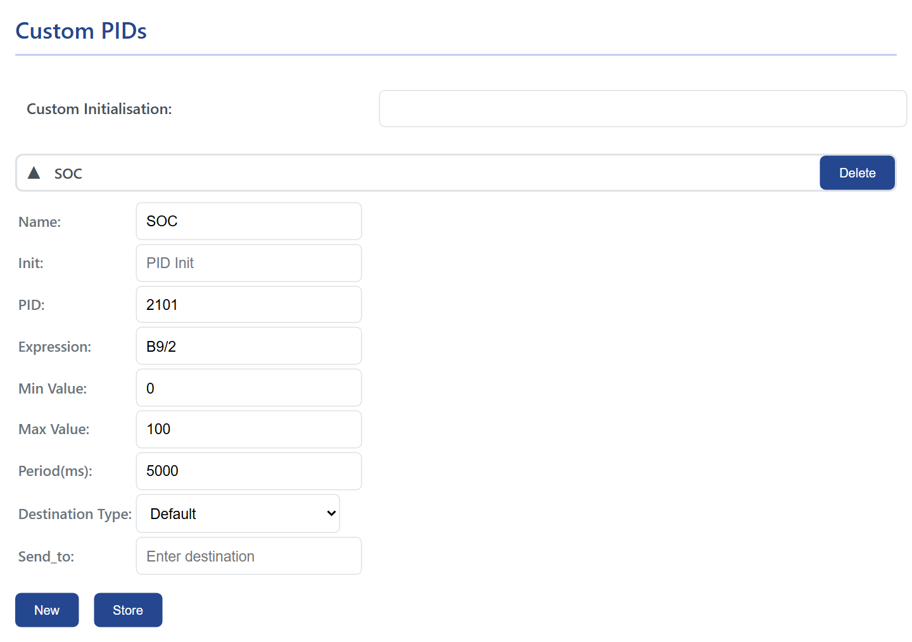Image resolution: width=912 pixels, height=642 pixels.
Task: Collapse the SOC section triangle
Action: point(34,173)
